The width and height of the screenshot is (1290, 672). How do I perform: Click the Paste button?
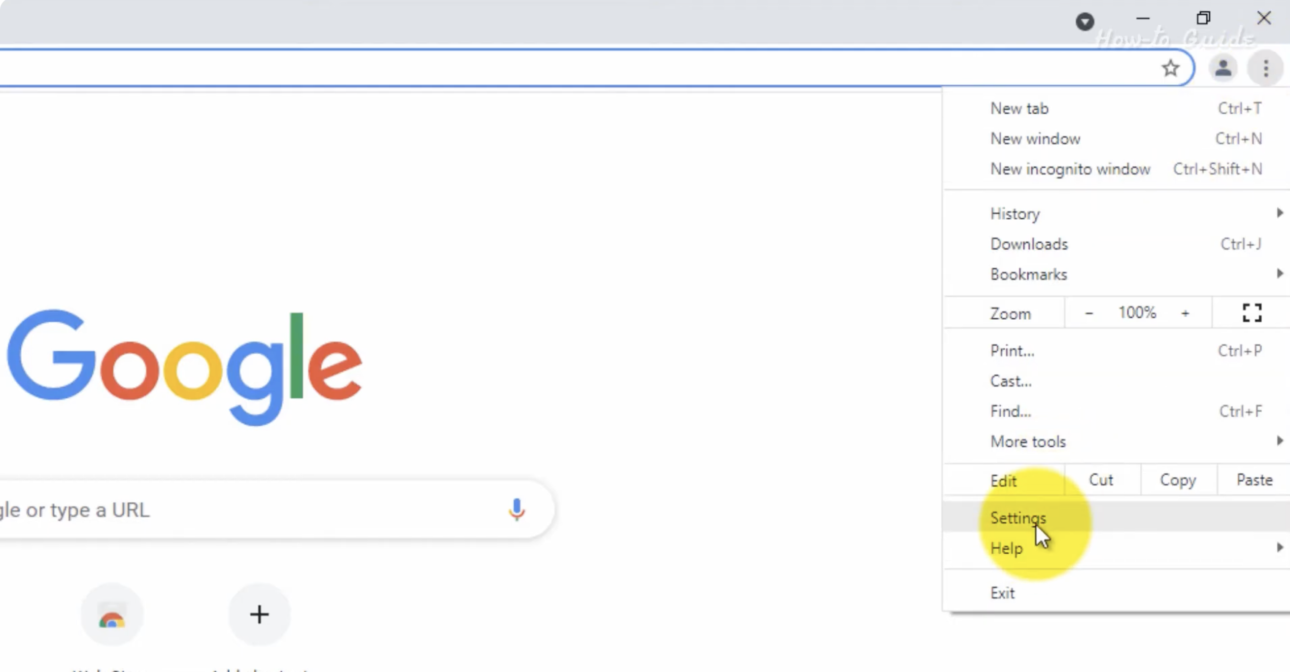(1254, 480)
